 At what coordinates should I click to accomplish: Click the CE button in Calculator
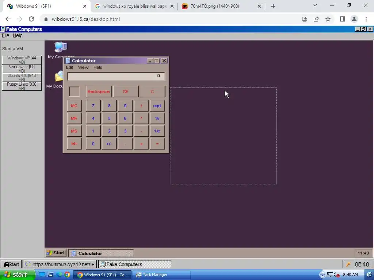126,92
